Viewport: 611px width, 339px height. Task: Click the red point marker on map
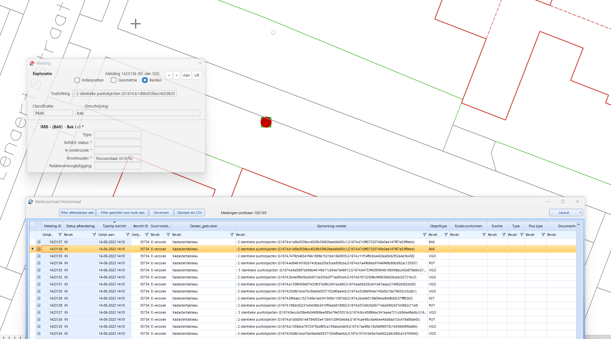(266, 122)
